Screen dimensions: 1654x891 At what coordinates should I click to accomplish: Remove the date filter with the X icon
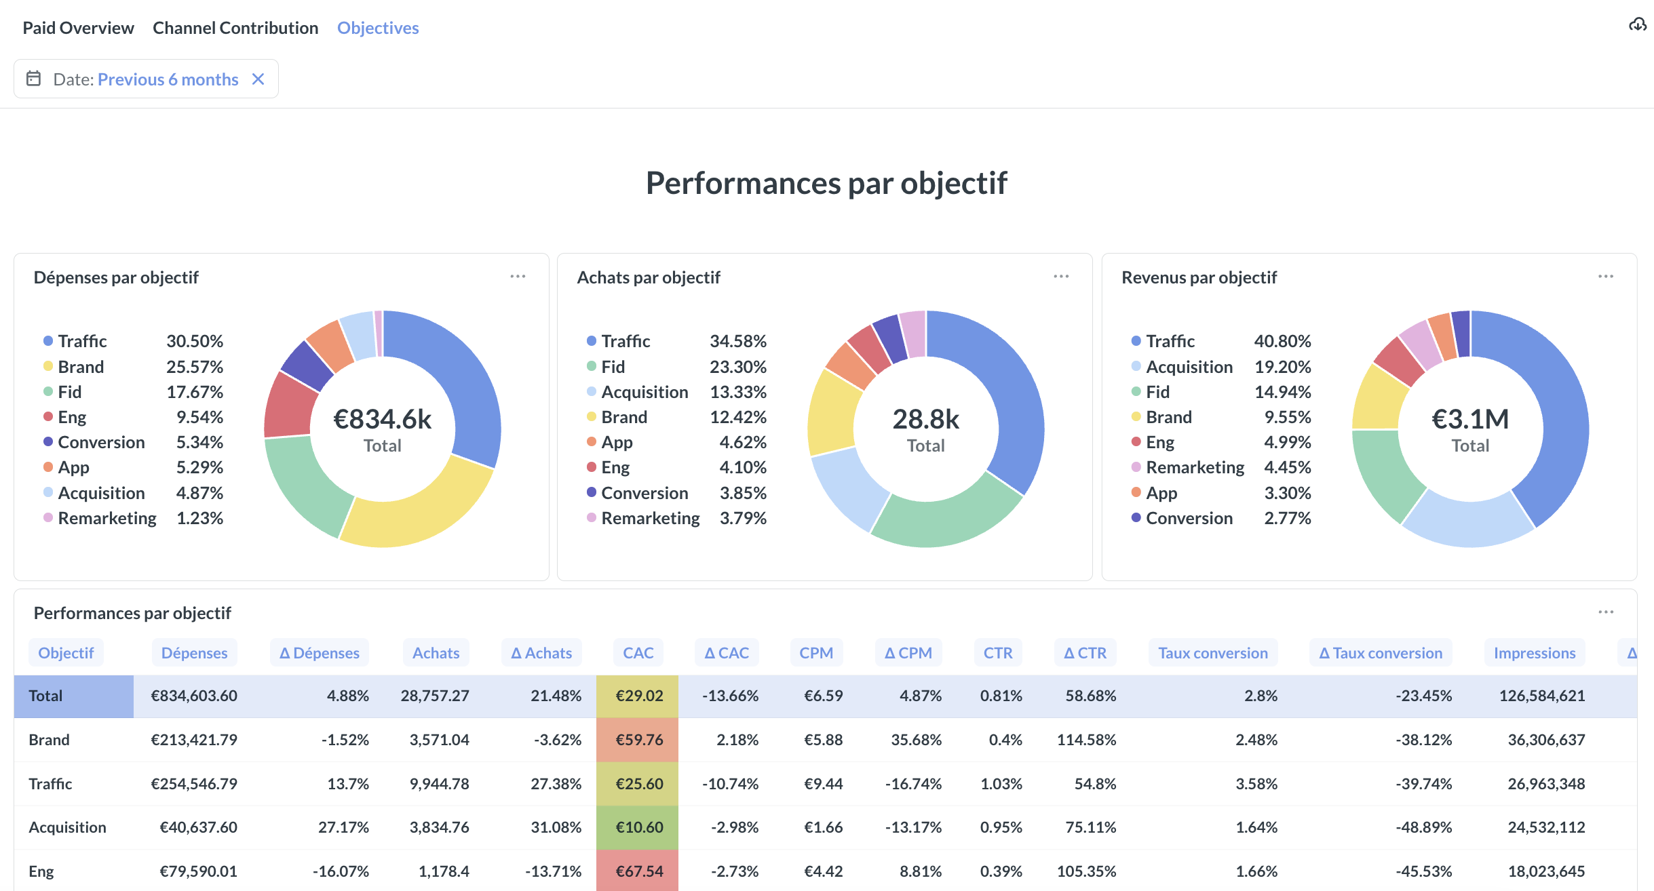click(x=258, y=79)
